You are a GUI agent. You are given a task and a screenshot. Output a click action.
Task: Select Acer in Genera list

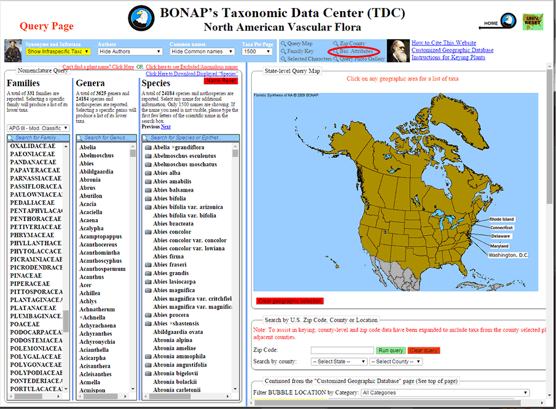85,285
